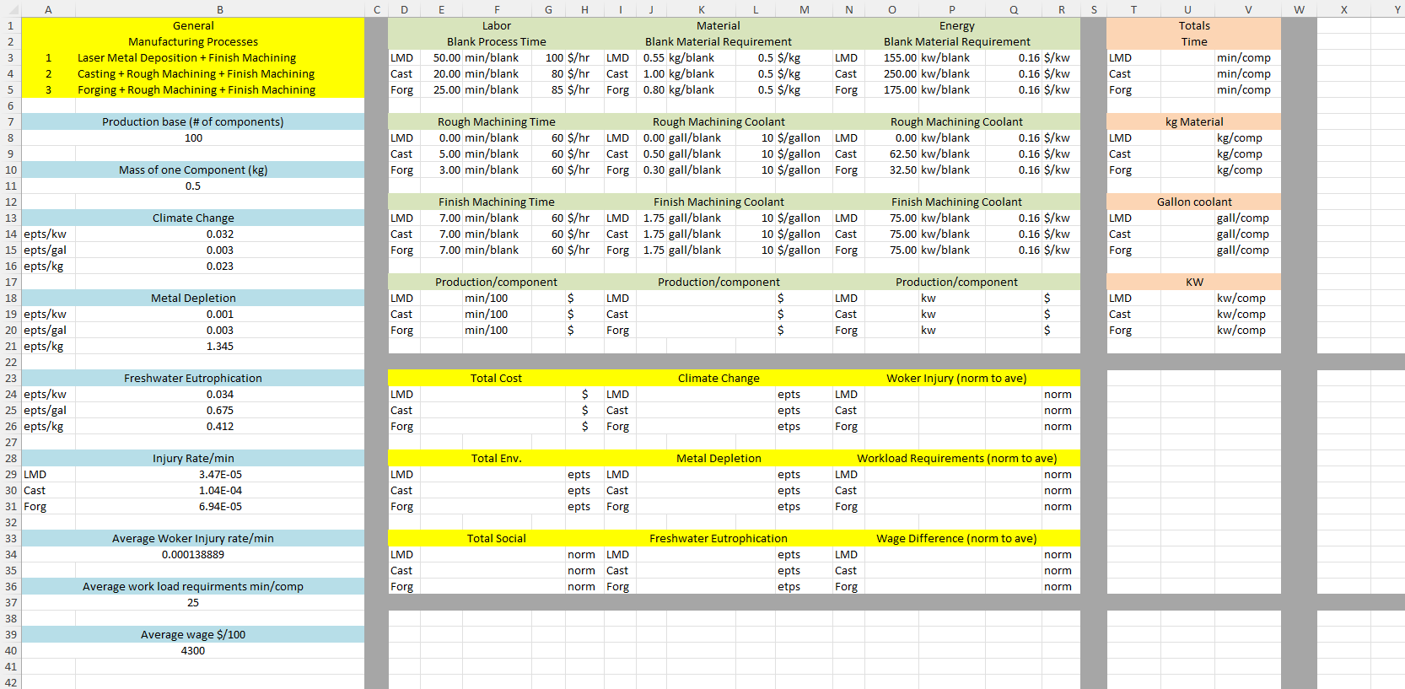
Task: Select Freshwater Eutrophication epts/gal value 0.675
Action: coord(220,410)
